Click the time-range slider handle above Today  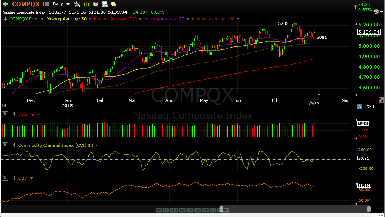tap(221, 209)
